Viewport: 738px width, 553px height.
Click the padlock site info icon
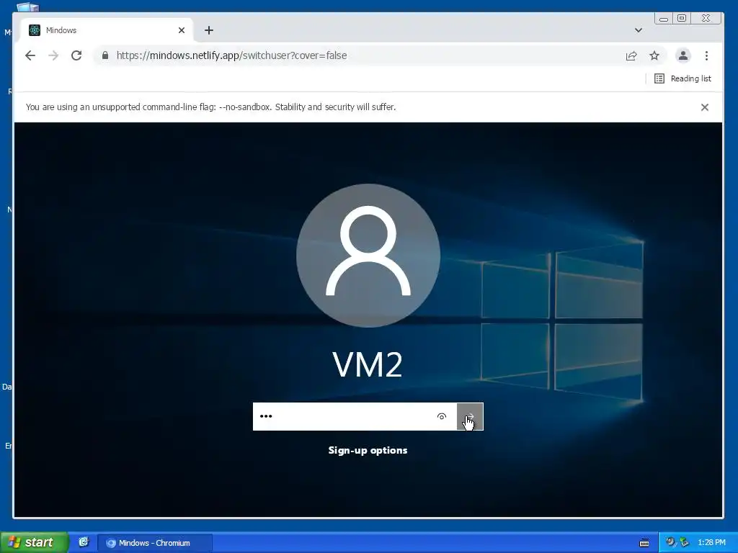(x=105, y=55)
